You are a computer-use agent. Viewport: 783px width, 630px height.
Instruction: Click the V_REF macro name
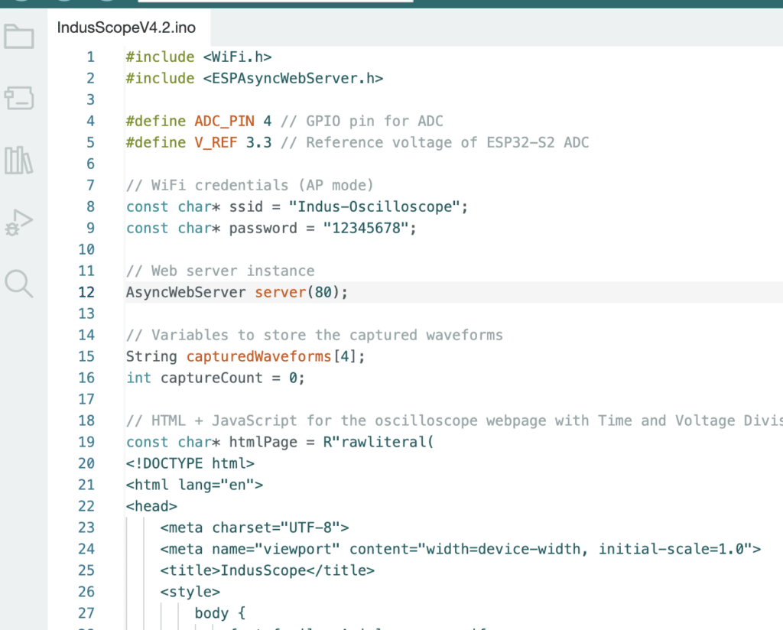216,142
